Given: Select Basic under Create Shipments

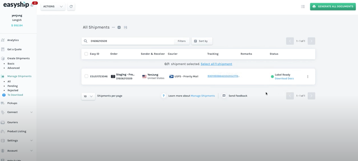Looking at the screenshot, I should pos(11,64).
